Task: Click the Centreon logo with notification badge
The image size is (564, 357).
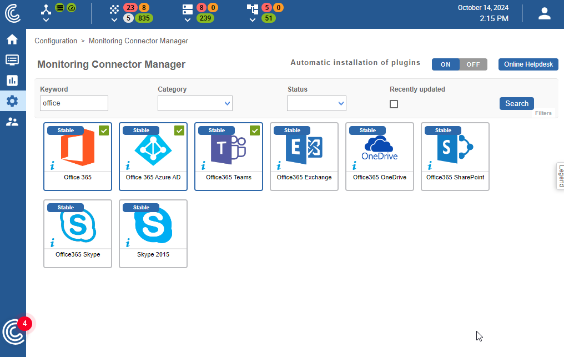Action: [13, 331]
